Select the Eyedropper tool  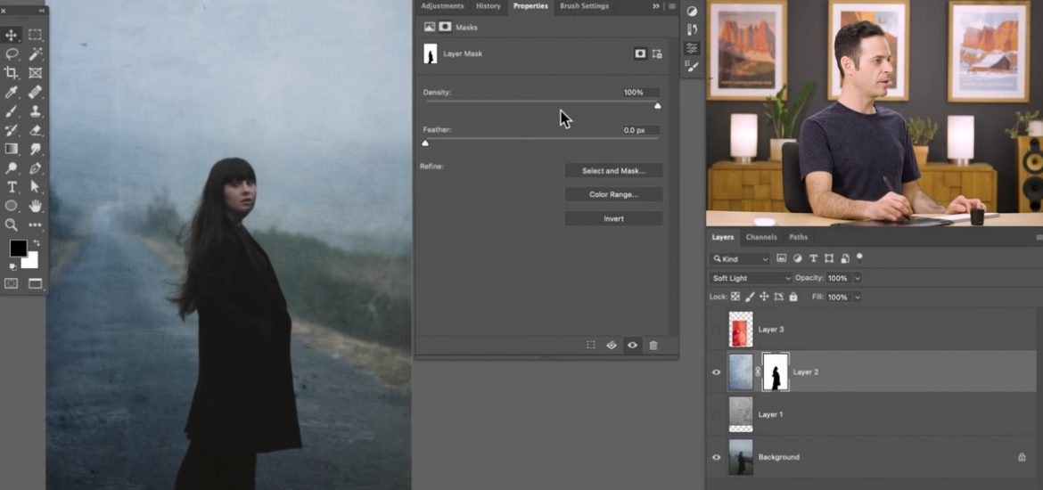point(12,92)
